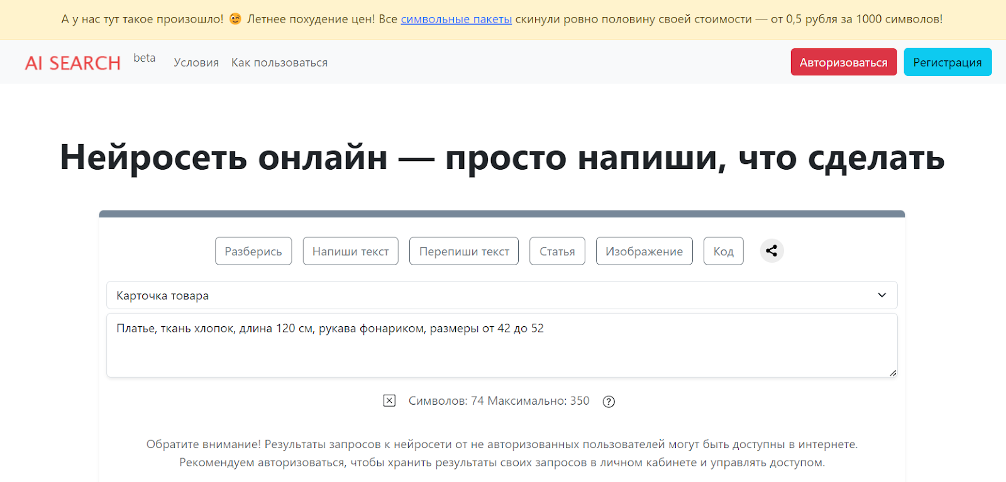
Task: Select the Код tab
Action: pos(723,251)
